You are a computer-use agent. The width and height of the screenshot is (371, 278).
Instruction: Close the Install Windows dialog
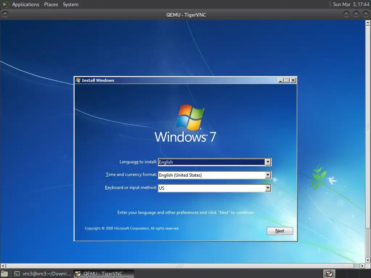coord(293,80)
